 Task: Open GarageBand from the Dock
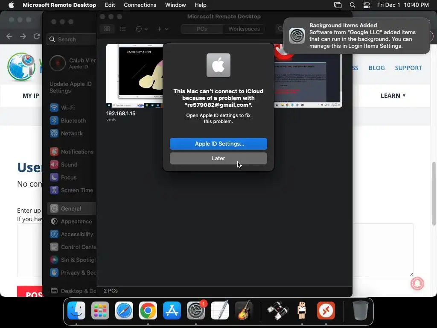pos(244,310)
